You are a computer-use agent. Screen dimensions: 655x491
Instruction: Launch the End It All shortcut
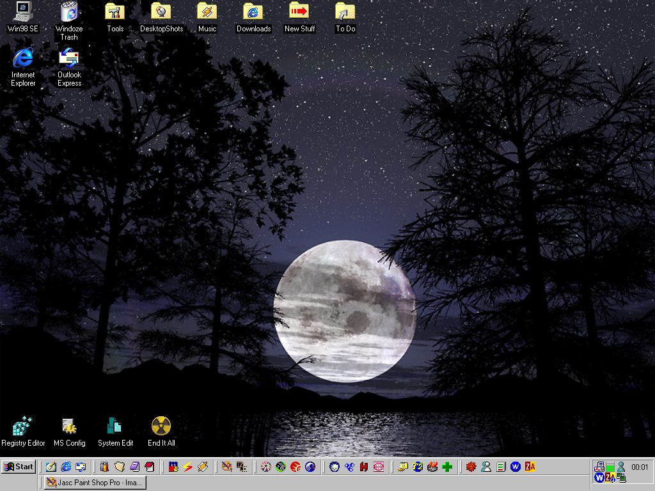click(x=161, y=426)
